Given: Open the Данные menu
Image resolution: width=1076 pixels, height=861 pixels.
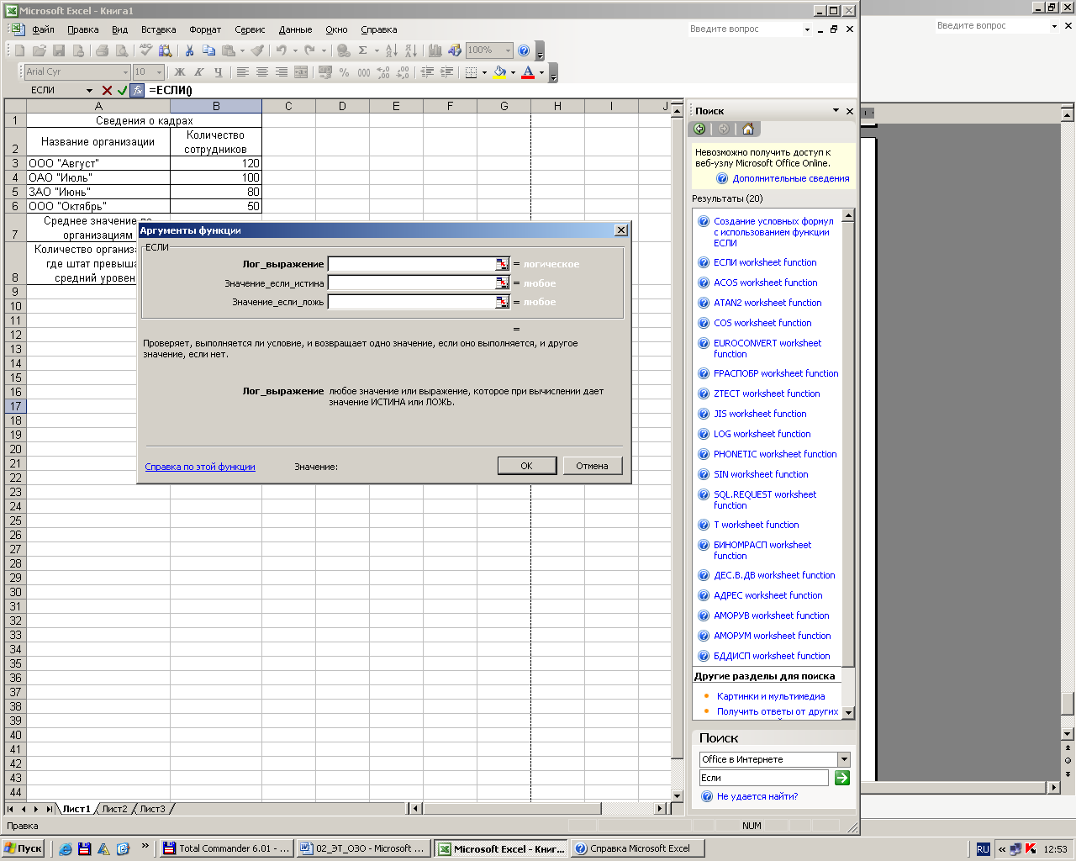Looking at the screenshot, I should coord(295,29).
